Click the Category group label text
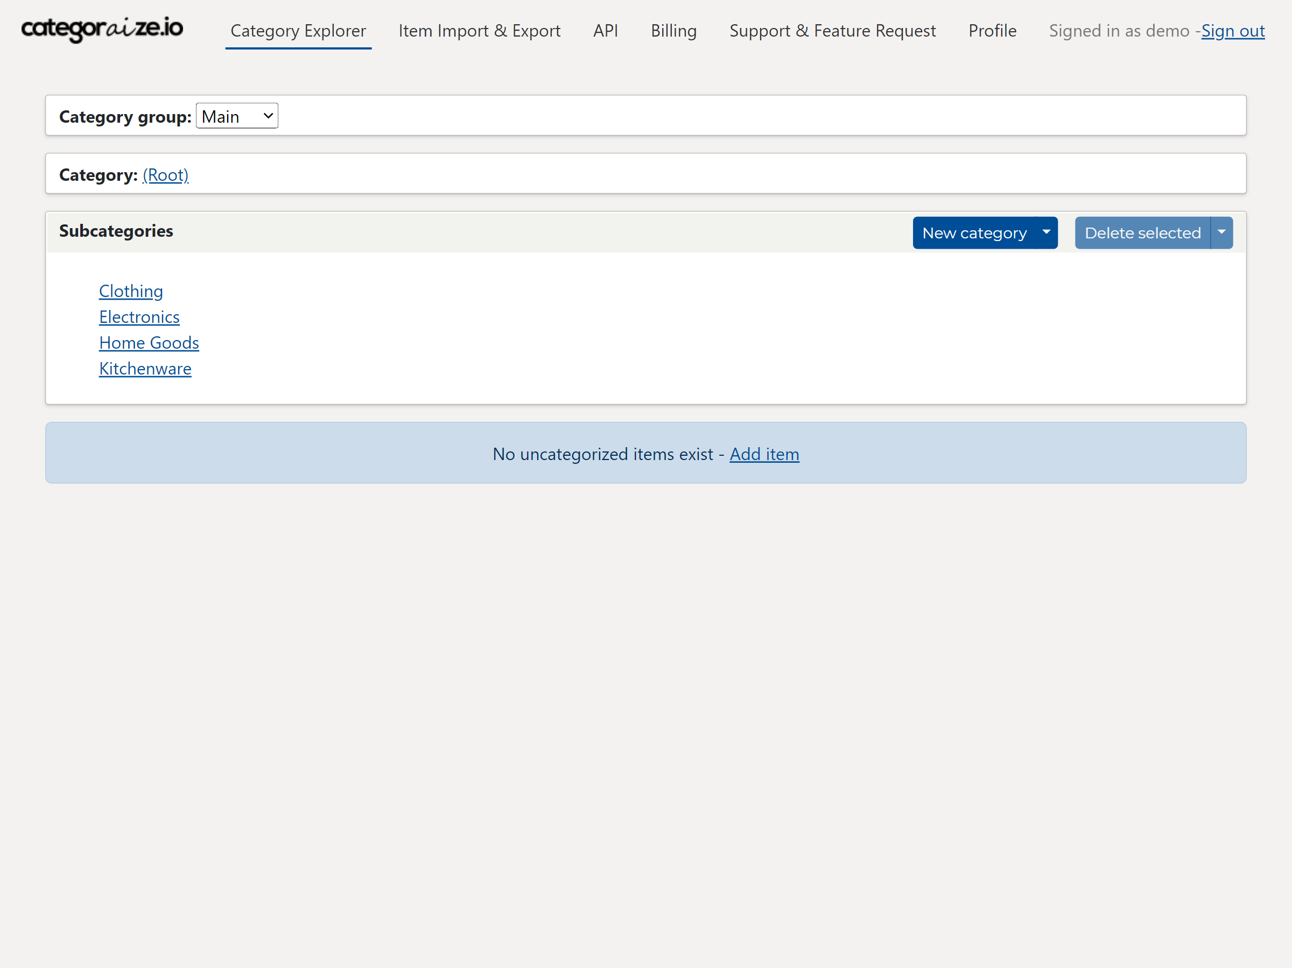1292x968 pixels. tap(125, 117)
